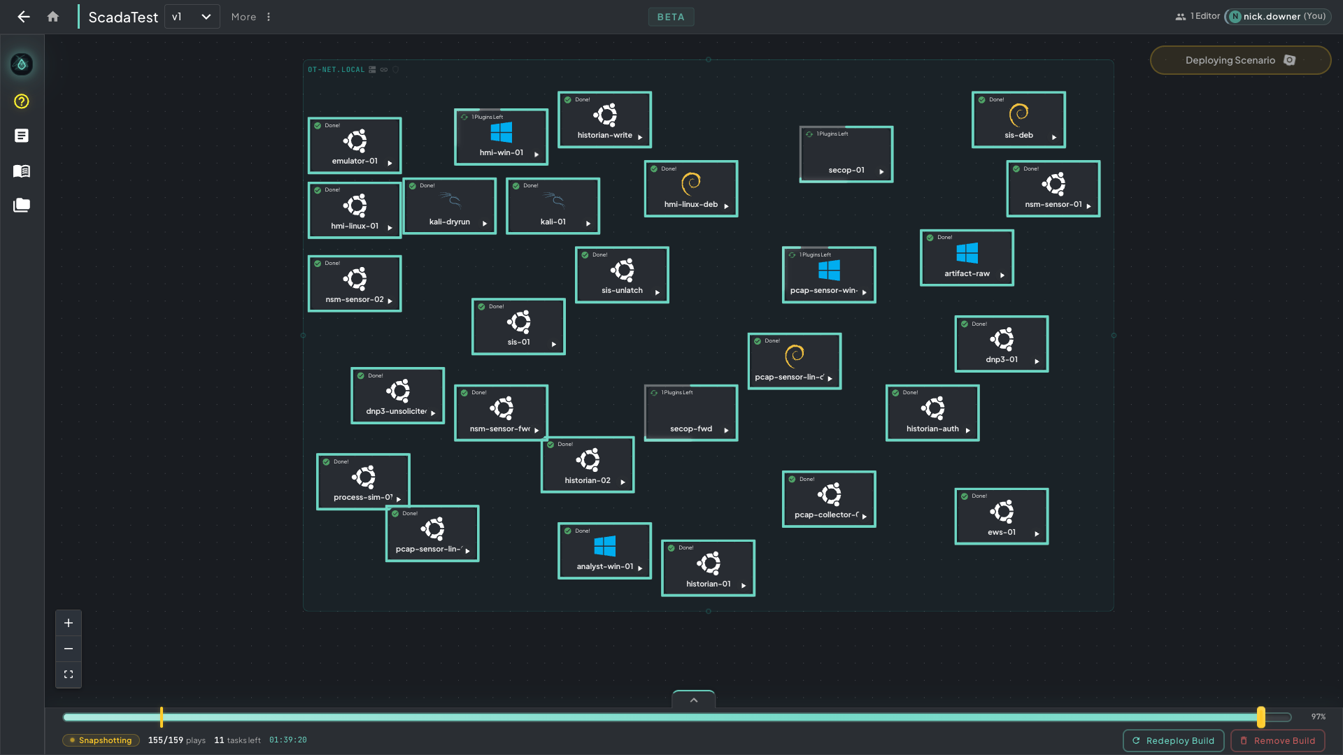Screen dimensions: 1343x755
Task: Click the ScadaTest scenario title
Action: tap(123, 17)
